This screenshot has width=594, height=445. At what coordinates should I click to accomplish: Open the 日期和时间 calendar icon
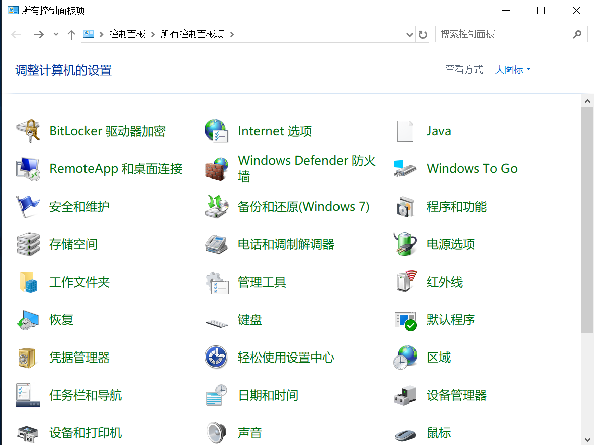(216, 395)
